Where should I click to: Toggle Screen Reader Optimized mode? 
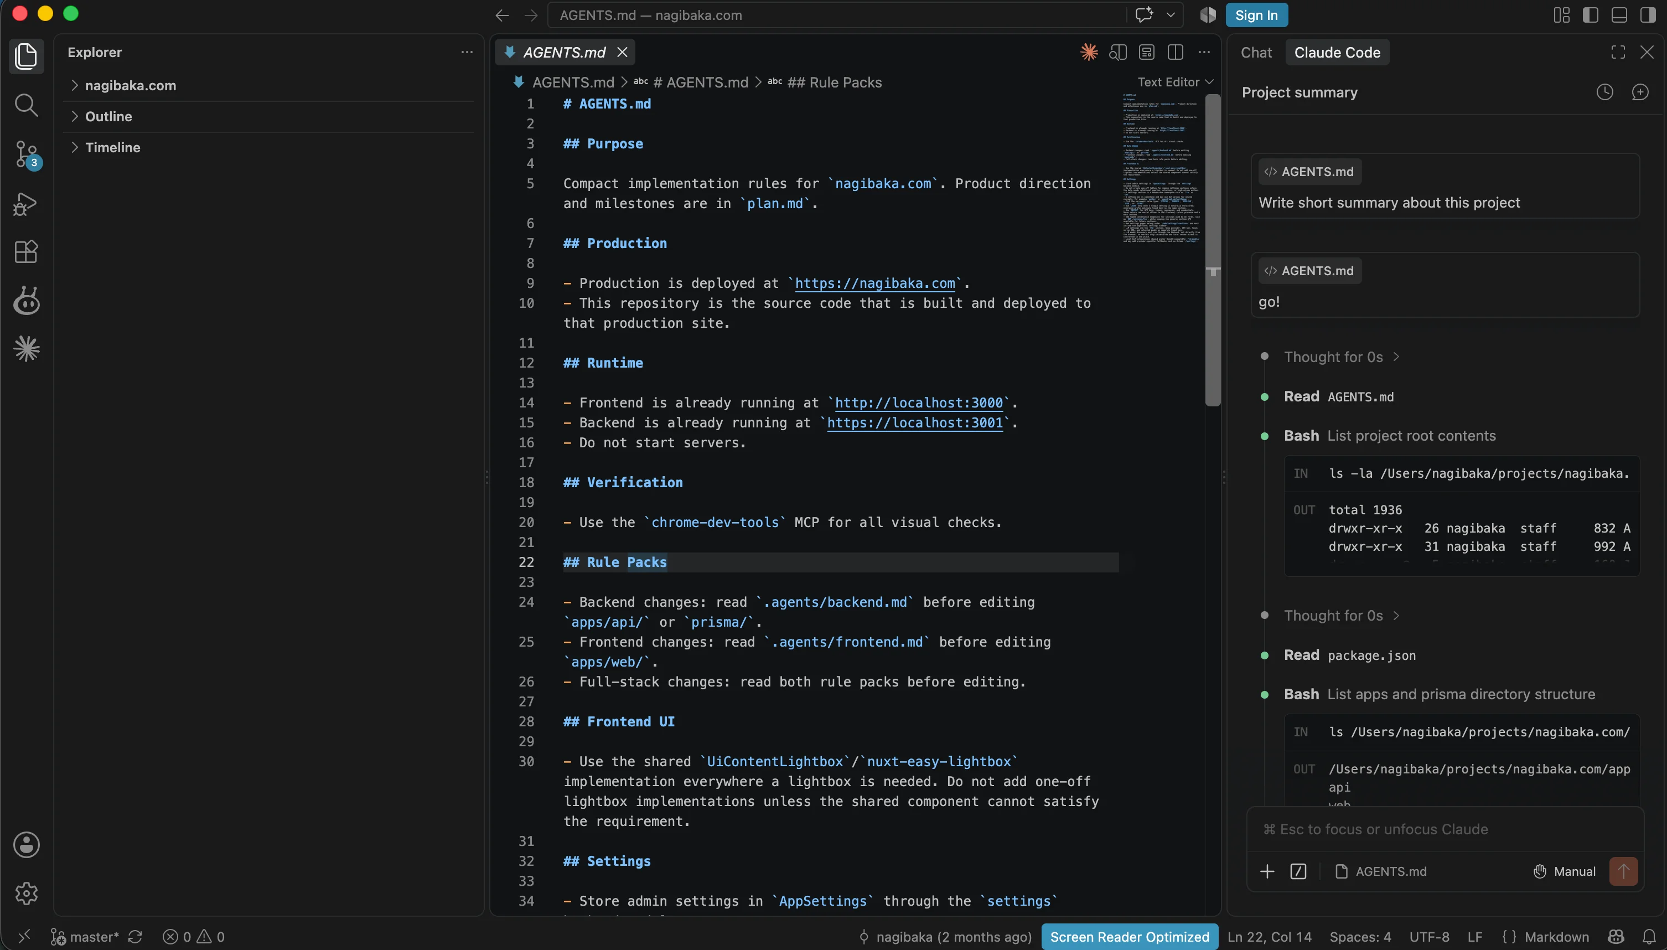(1130, 937)
